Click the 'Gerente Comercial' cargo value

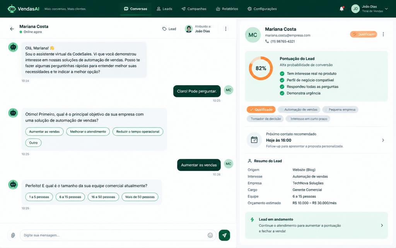point(307,190)
